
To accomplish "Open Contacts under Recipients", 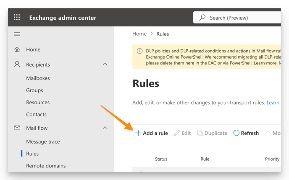I will (x=36, y=114).
